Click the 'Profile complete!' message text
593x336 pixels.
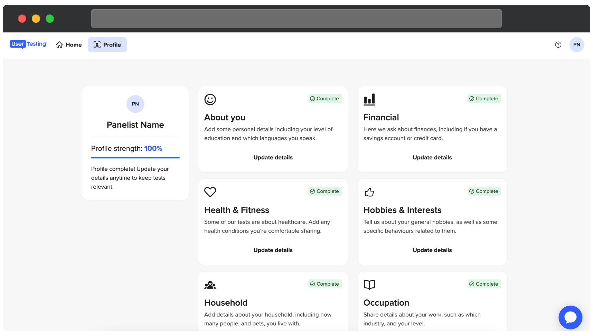click(x=130, y=178)
